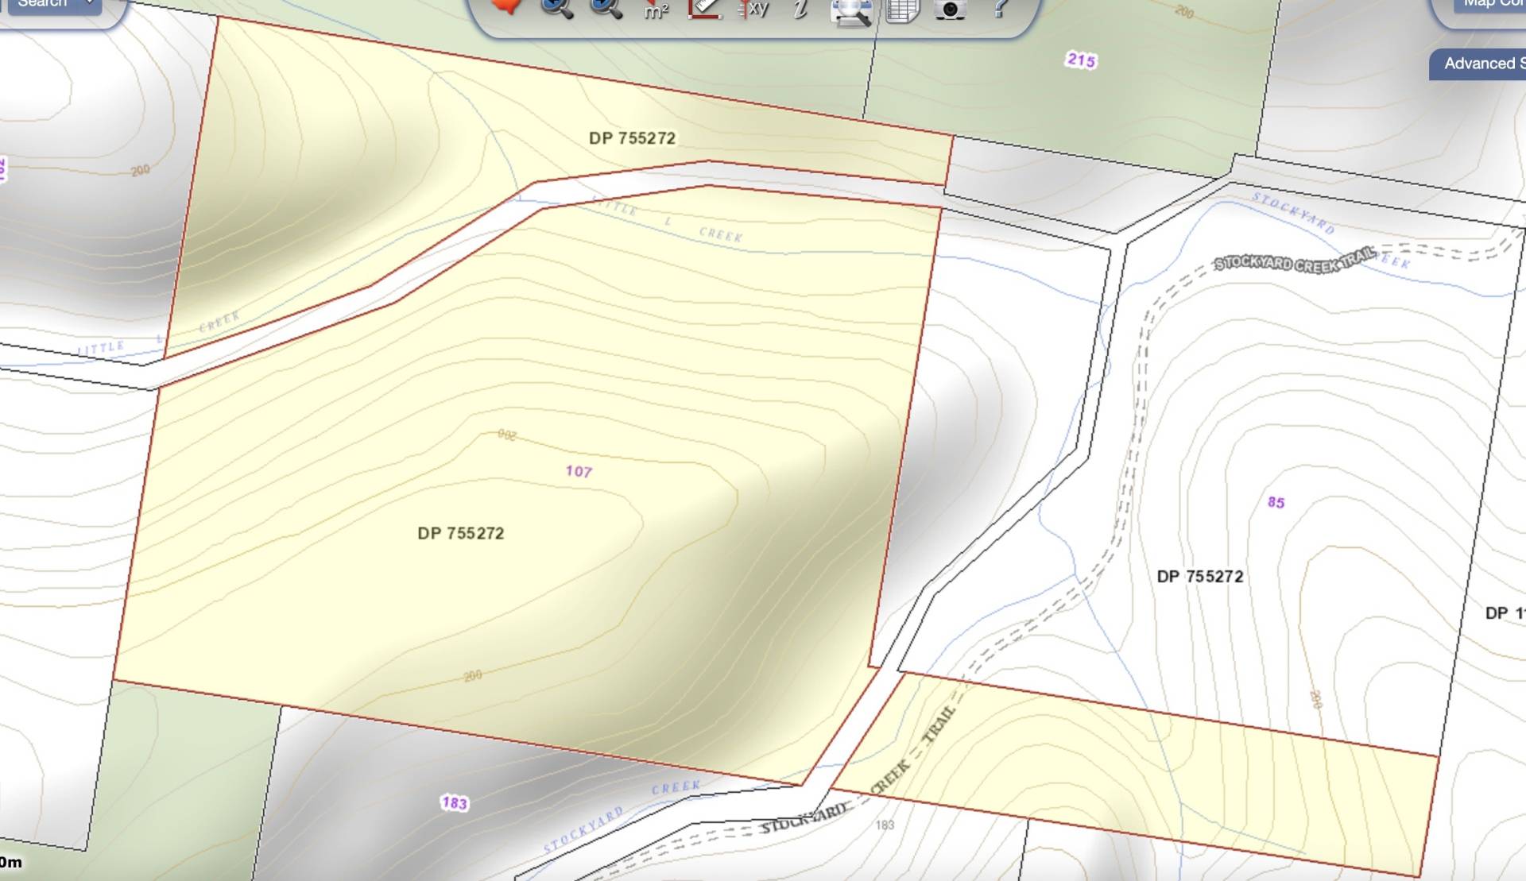Open the help question mark
The image size is (1526, 881).
(x=1000, y=8)
